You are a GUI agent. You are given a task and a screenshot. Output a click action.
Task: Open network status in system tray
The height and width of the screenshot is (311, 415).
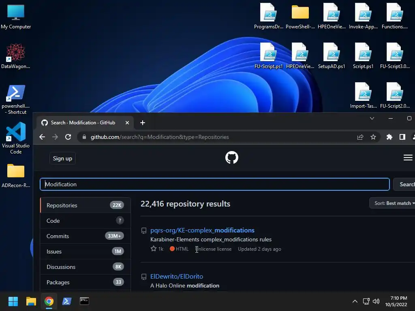366,301
